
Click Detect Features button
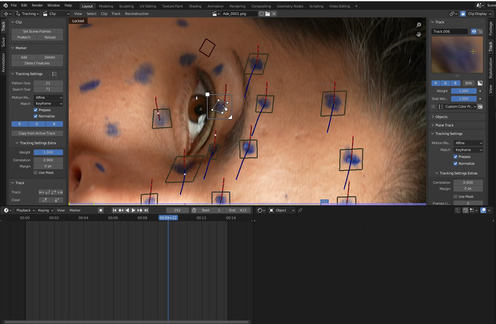pos(37,63)
